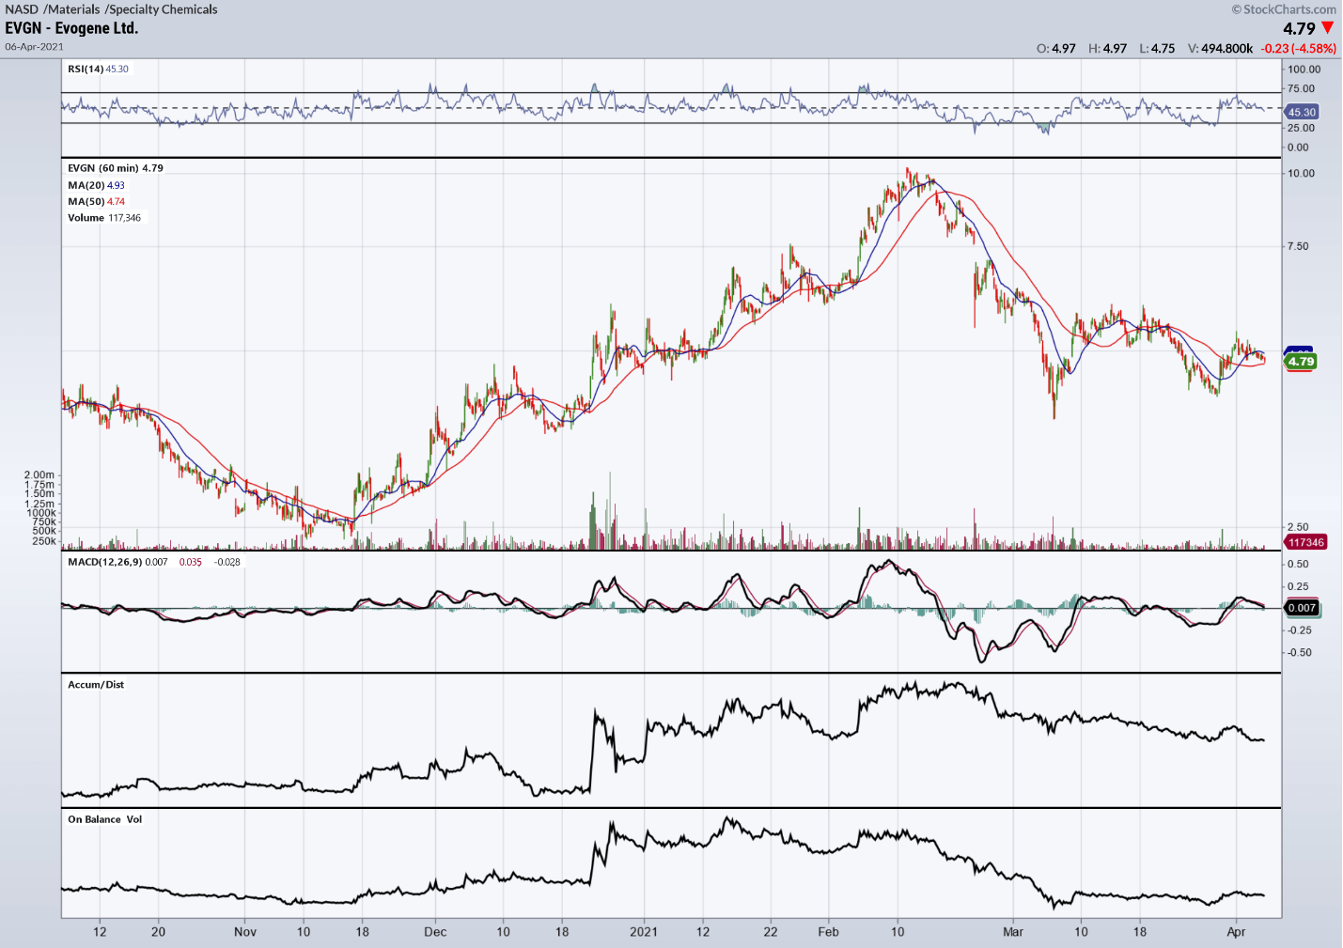The width and height of the screenshot is (1343, 948).
Task: Click the 'V: 494.800k' volume value
Action: pyautogui.click(x=1220, y=49)
